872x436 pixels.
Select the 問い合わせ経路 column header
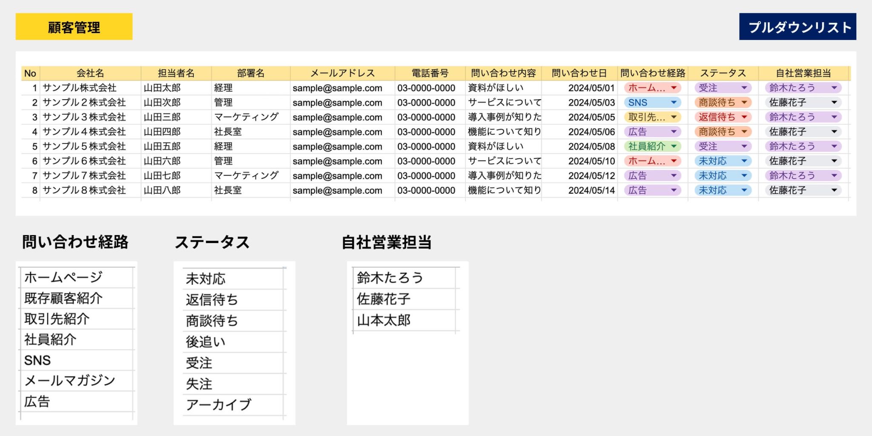click(652, 73)
